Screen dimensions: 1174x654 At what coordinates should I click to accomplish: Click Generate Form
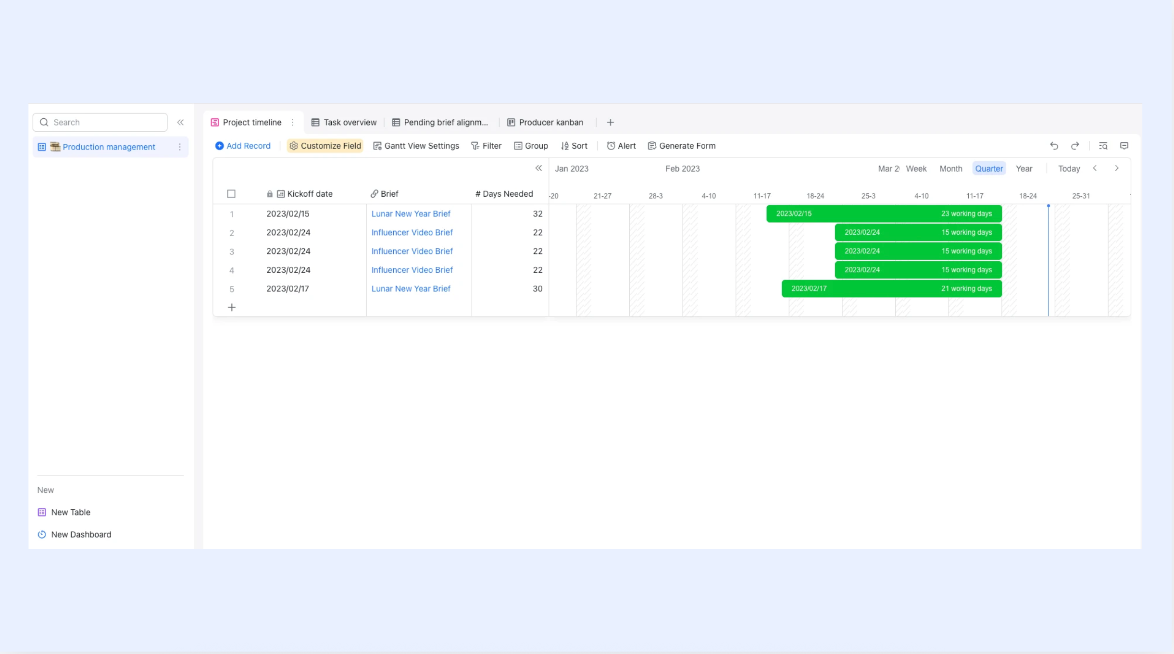coord(682,146)
